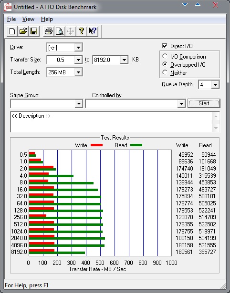Open the Help menu

coord(47,19)
